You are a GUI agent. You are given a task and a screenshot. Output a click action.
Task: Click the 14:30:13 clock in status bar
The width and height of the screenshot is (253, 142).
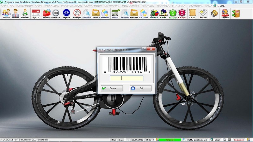150,140
